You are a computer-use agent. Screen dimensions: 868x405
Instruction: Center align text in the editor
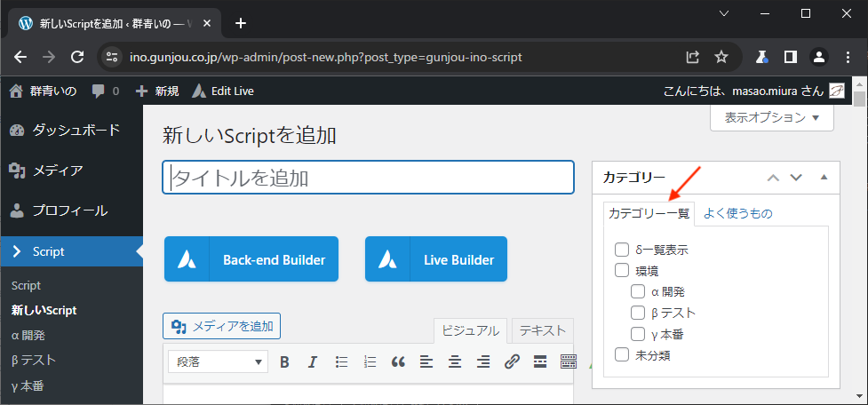[x=455, y=361]
